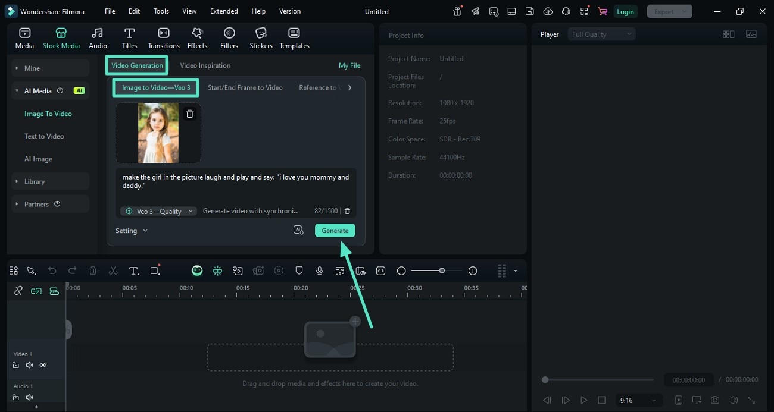Clear the prompt text with trash icon
Viewport: 774px width, 412px height.
pos(347,211)
